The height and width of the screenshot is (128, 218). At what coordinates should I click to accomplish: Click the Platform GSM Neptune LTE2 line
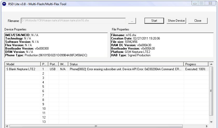[131, 52]
